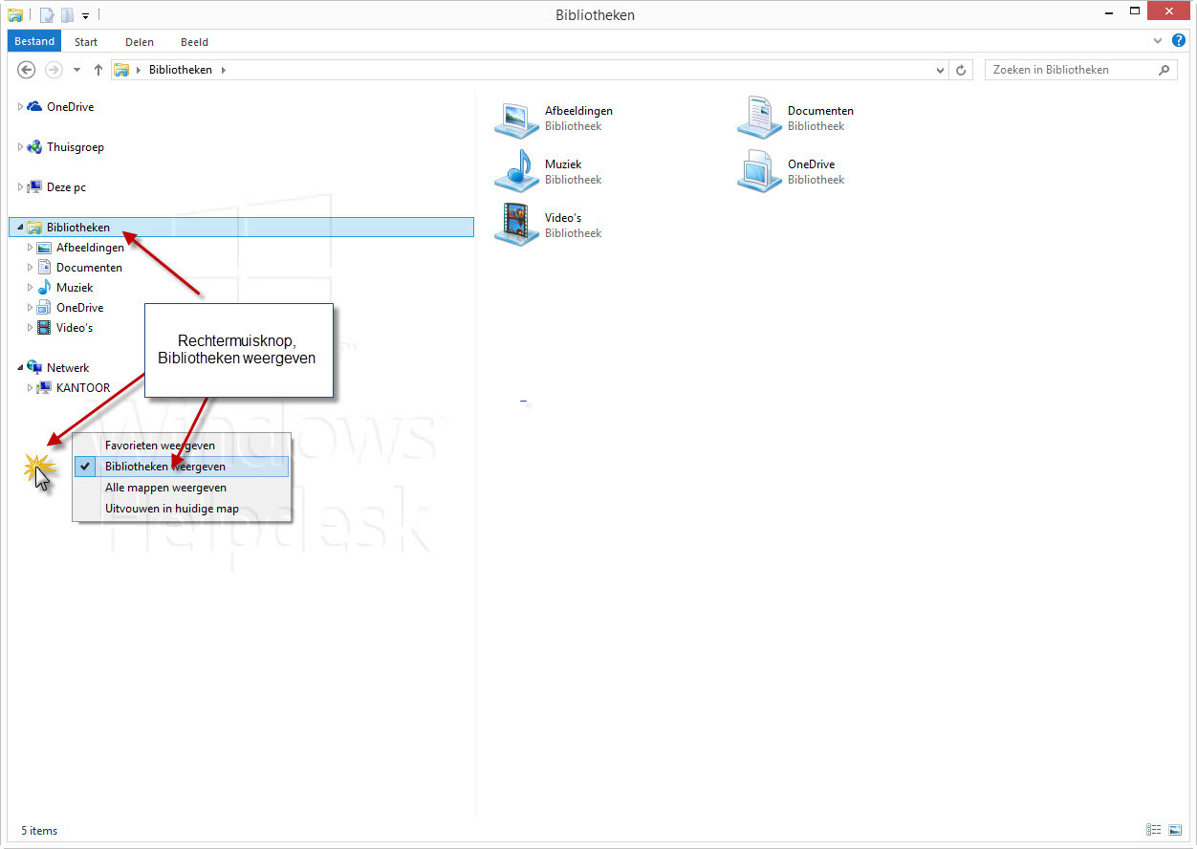Open the OneDrive library in file pane
Screen dimensions: 1197x849
pos(759,172)
